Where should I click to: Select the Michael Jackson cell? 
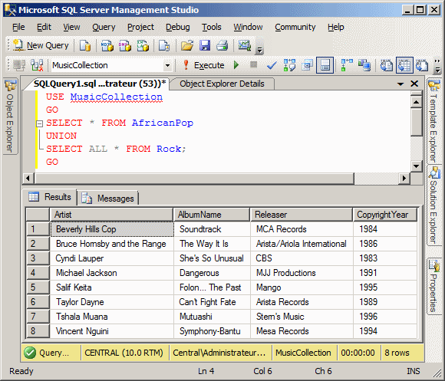point(112,273)
